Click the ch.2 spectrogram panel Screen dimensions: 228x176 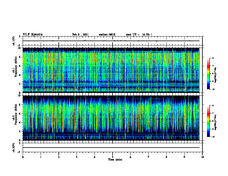coord(111,118)
